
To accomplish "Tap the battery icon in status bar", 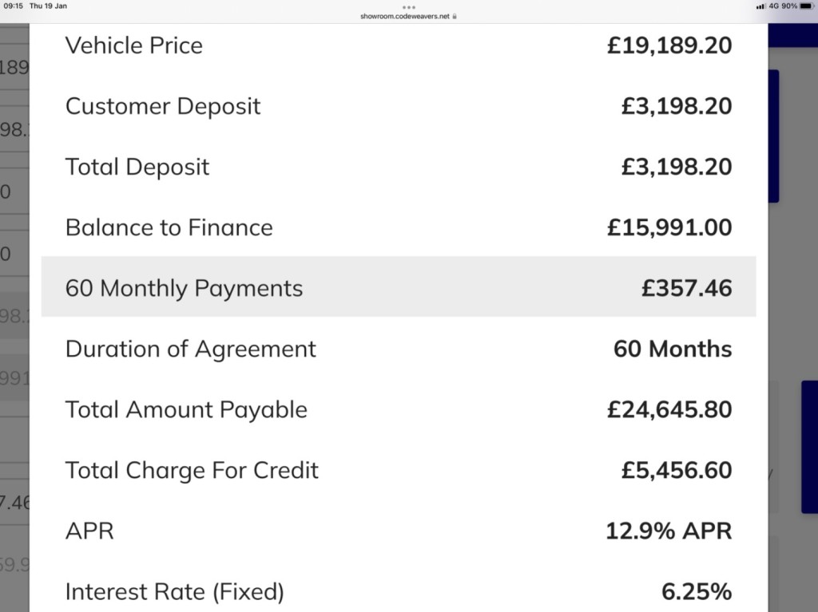I will (807, 6).
